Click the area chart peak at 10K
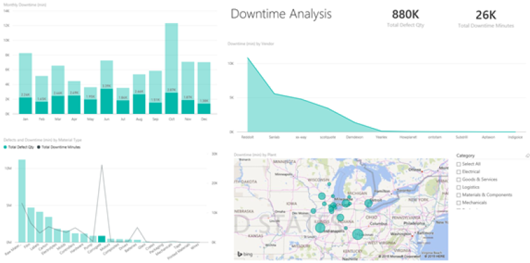Viewport: 530px width, 263px height. click(248, 58)
